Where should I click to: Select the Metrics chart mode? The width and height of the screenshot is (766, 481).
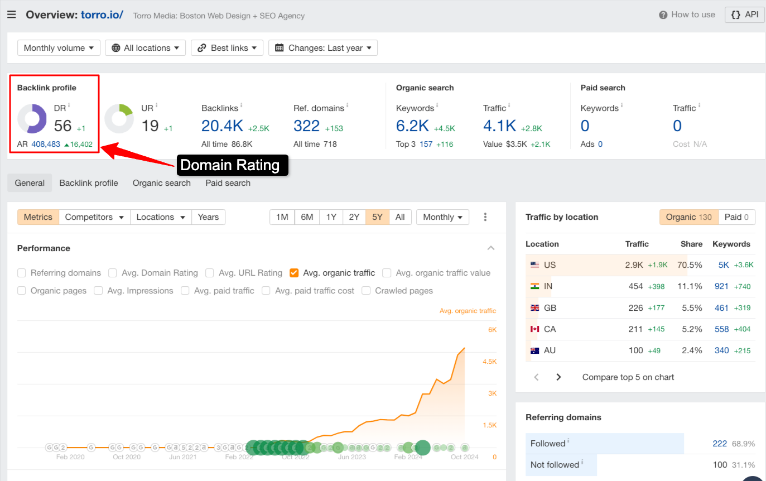coord(38,217)
